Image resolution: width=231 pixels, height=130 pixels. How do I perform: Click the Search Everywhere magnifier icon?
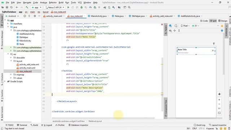click(x=129, y=7)
